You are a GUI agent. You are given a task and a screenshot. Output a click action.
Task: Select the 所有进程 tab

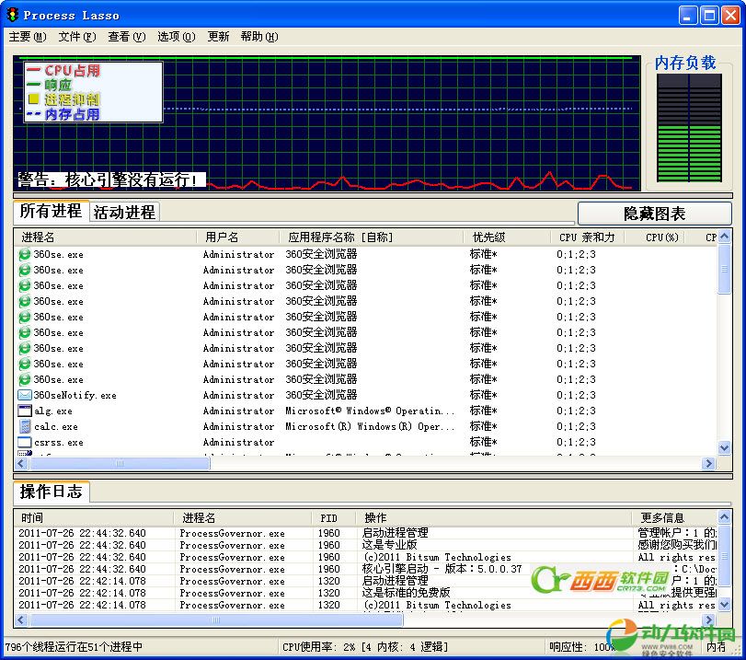point(51,212)
